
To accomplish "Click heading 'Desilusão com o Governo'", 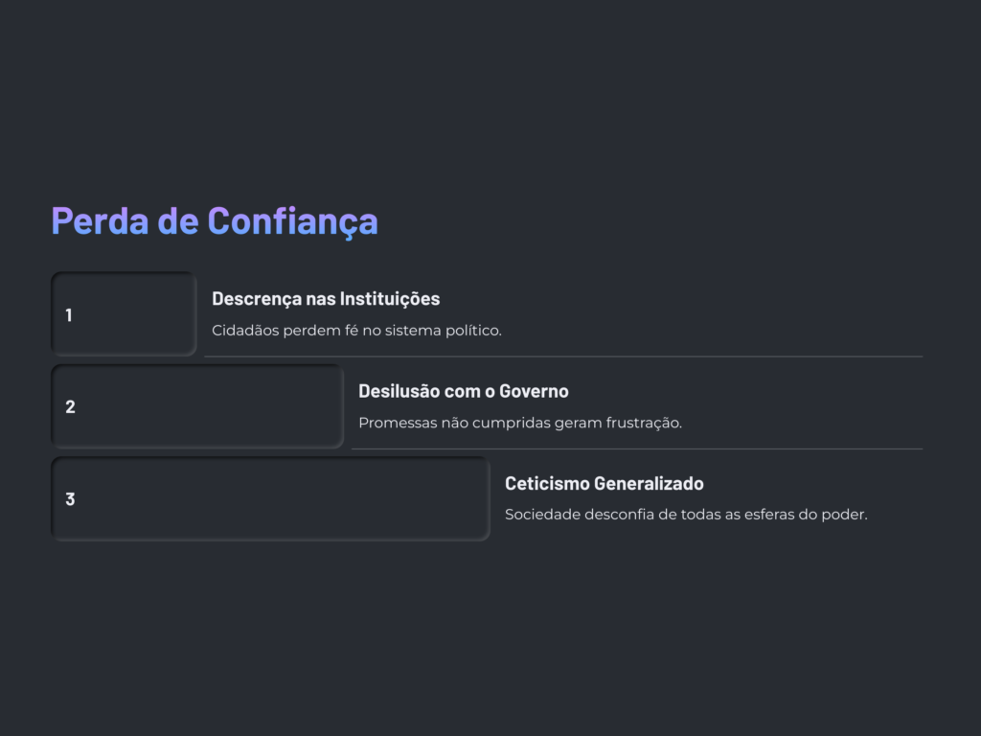I will point(464,391).
